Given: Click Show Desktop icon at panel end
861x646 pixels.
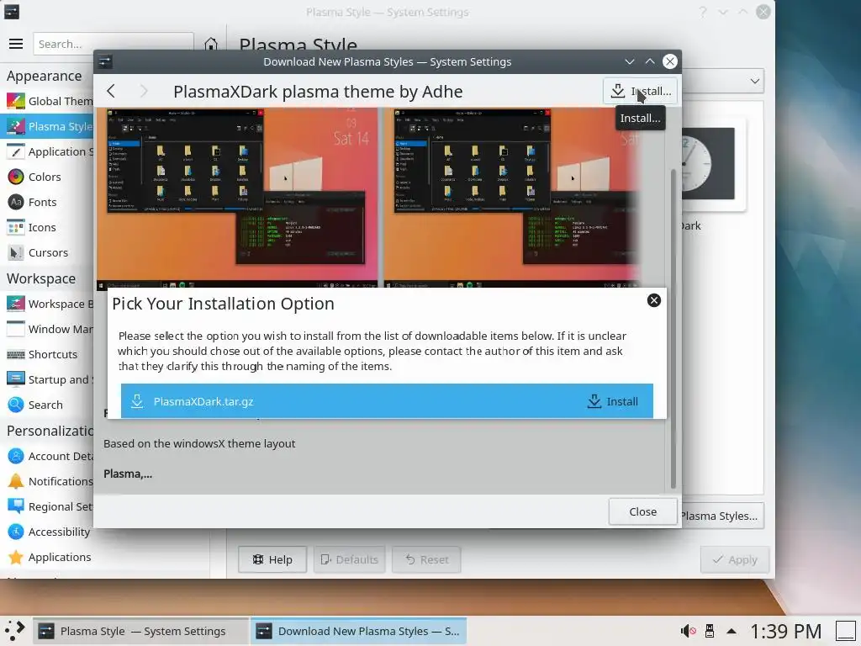Looking at the screenshot, I should 848,631.
